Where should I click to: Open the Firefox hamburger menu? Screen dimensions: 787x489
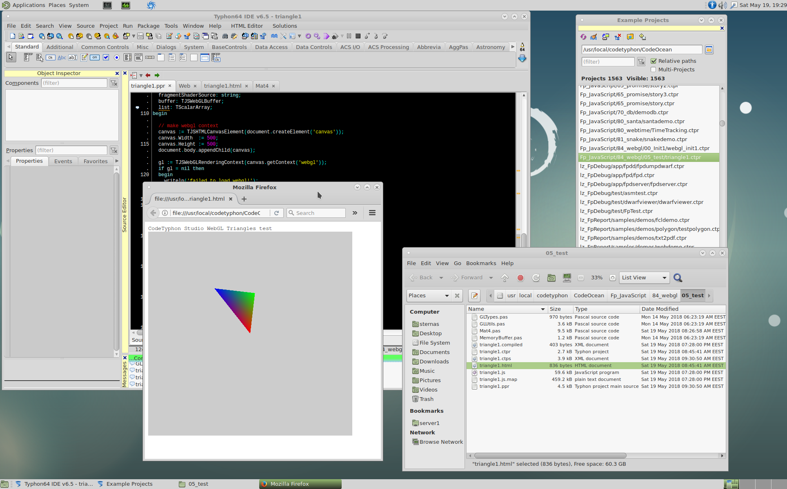372,213
